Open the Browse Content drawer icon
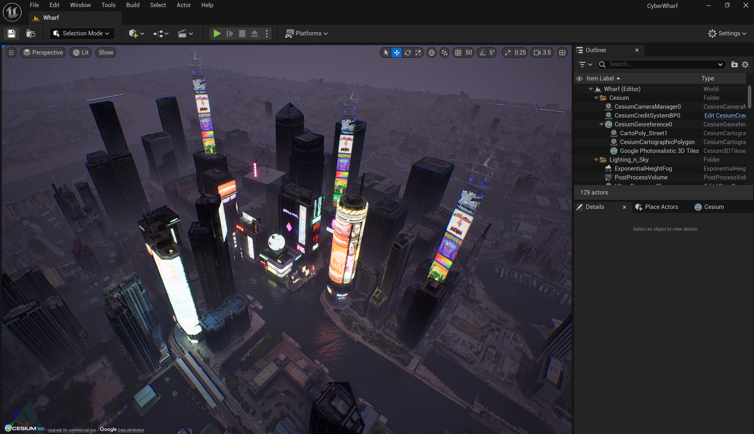This screenshot has width=754, height=434. [x=30, y=33]
